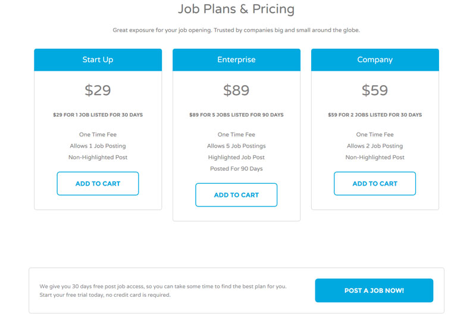Add the Company plan to cart

[375, 184]
